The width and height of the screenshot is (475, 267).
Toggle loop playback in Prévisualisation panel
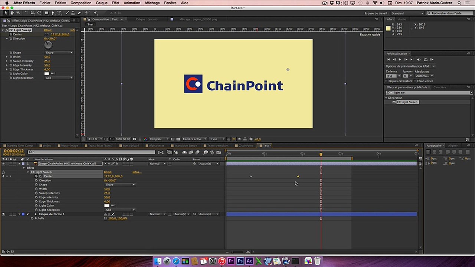(425, 59)
